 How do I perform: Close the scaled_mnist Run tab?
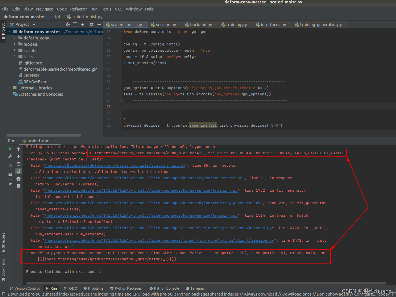click(56, 141)
